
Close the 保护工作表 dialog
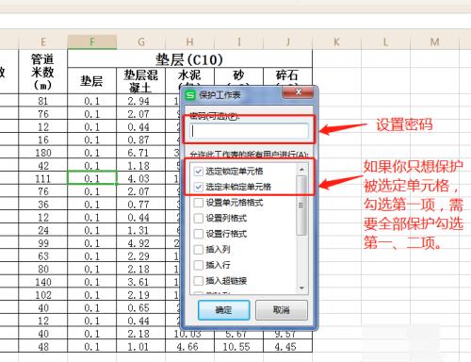[x=299, y=92]
